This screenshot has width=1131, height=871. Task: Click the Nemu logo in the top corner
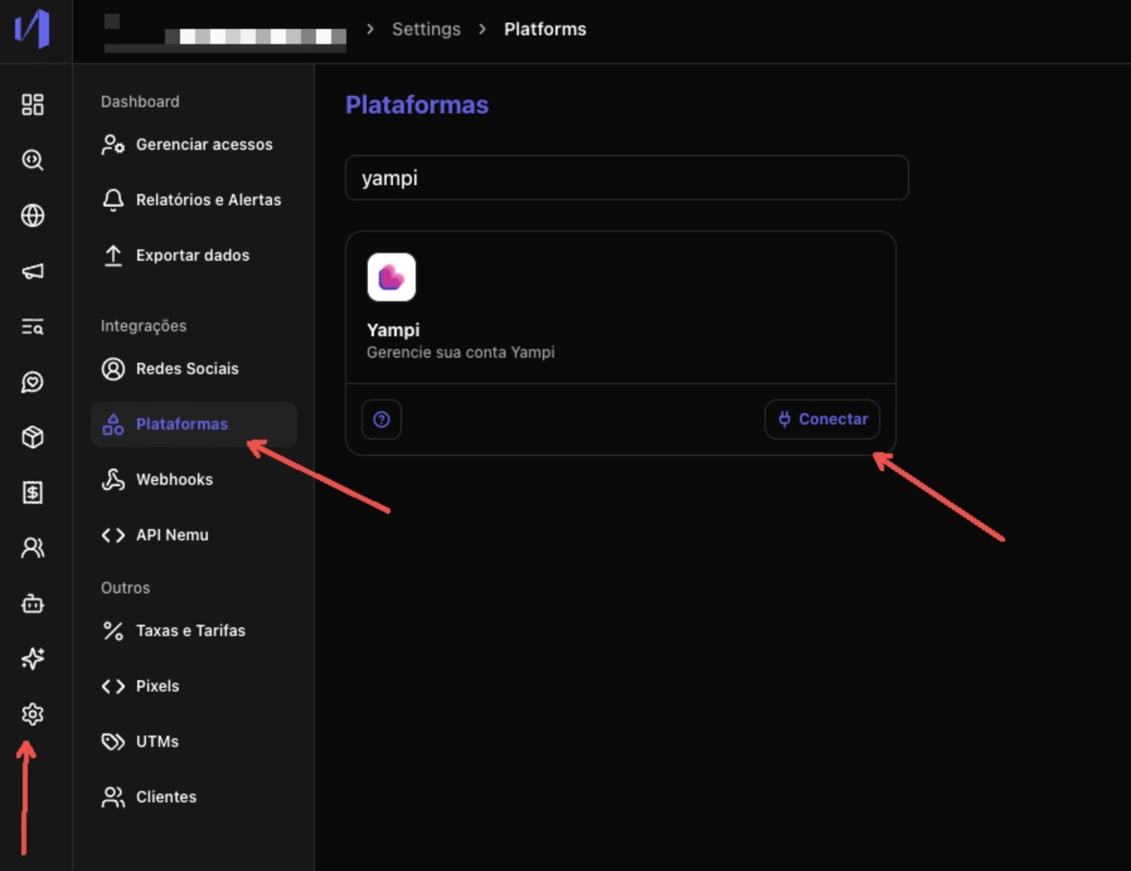point(32,29)
